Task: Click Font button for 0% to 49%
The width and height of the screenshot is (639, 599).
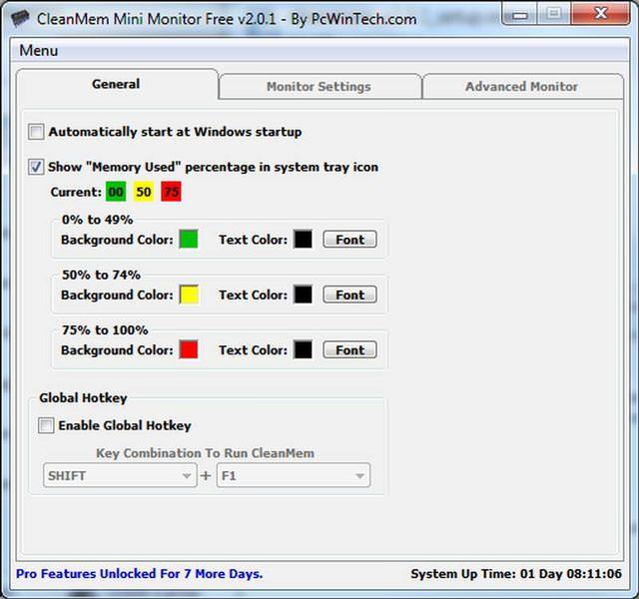Action: tap(350, 240)
